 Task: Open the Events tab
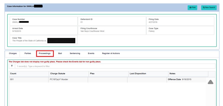point(91,54)
